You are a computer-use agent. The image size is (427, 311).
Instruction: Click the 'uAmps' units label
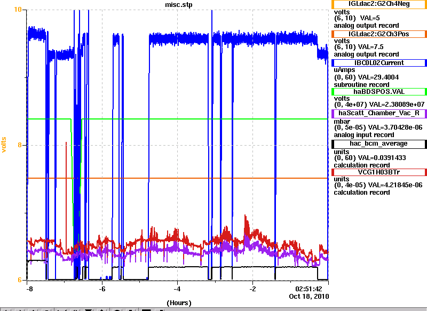coord(344,70)
